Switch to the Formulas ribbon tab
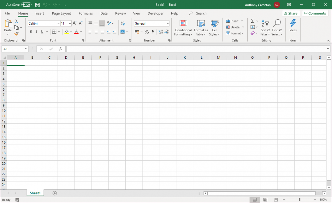Screen dimensions: 332x203 tap(85, 13)
